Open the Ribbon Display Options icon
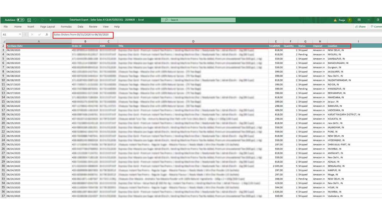This screenshot has width=382, height=215. click(359, 20)
